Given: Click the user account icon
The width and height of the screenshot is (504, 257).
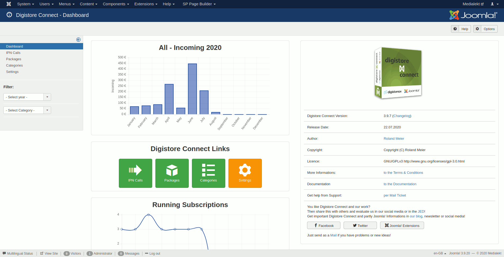Looking at the screenshot, I should [x=494, y=4].
